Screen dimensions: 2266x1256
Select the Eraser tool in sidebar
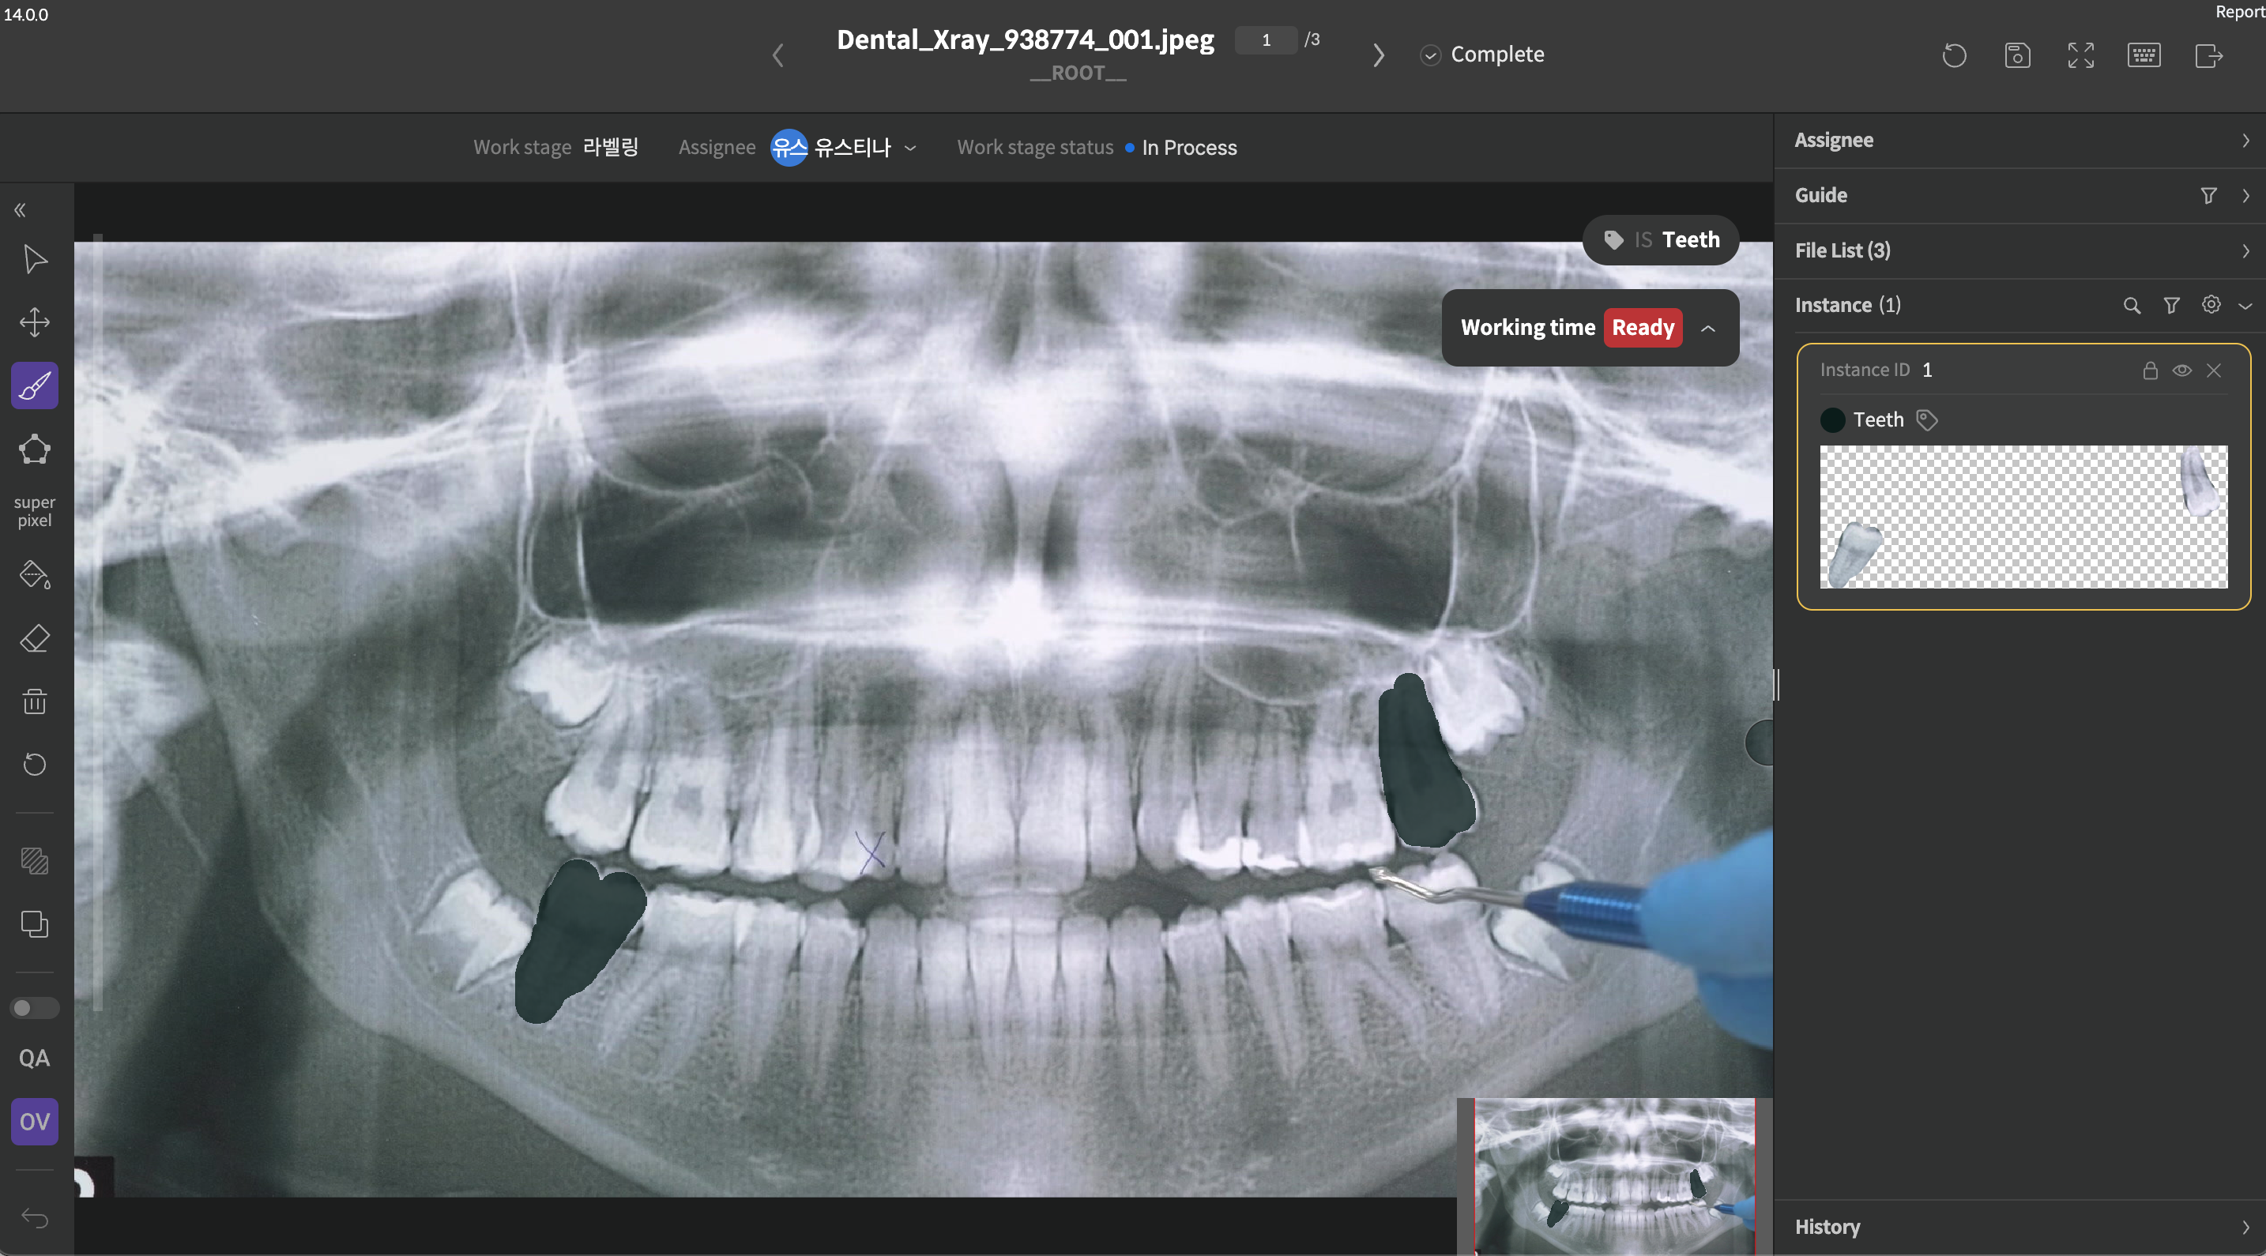pos(34,639)
